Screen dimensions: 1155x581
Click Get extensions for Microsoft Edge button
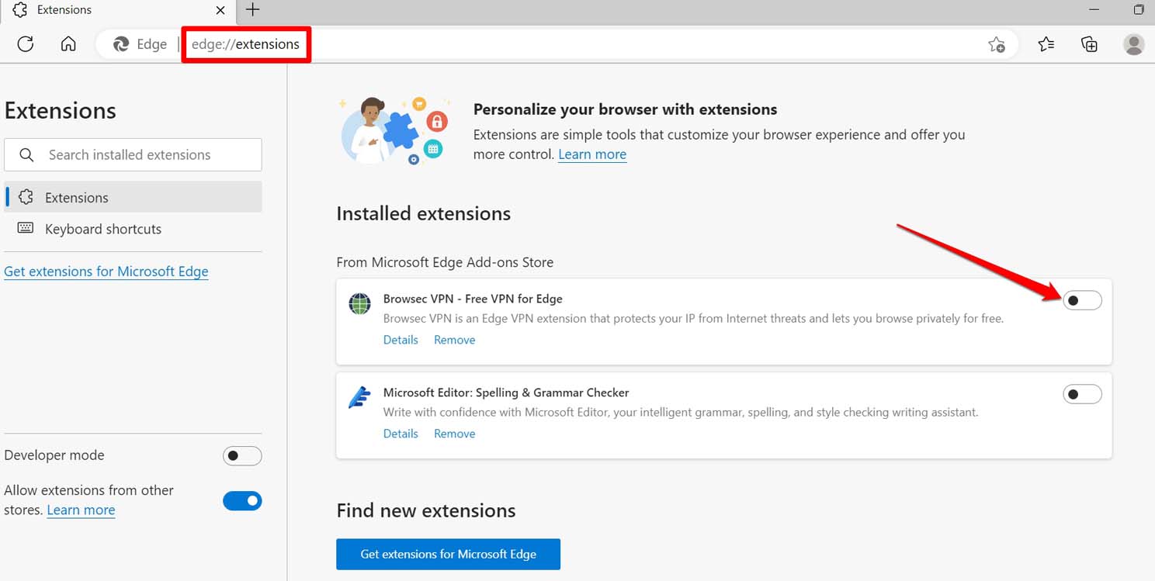(448, 554)
